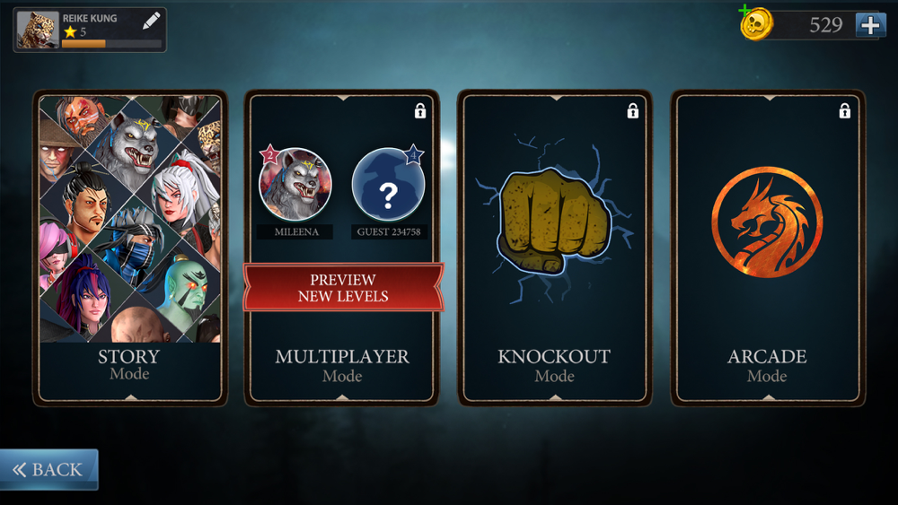
Task: Click the Preview New Levels banner
Action: [x=343, y=288]
